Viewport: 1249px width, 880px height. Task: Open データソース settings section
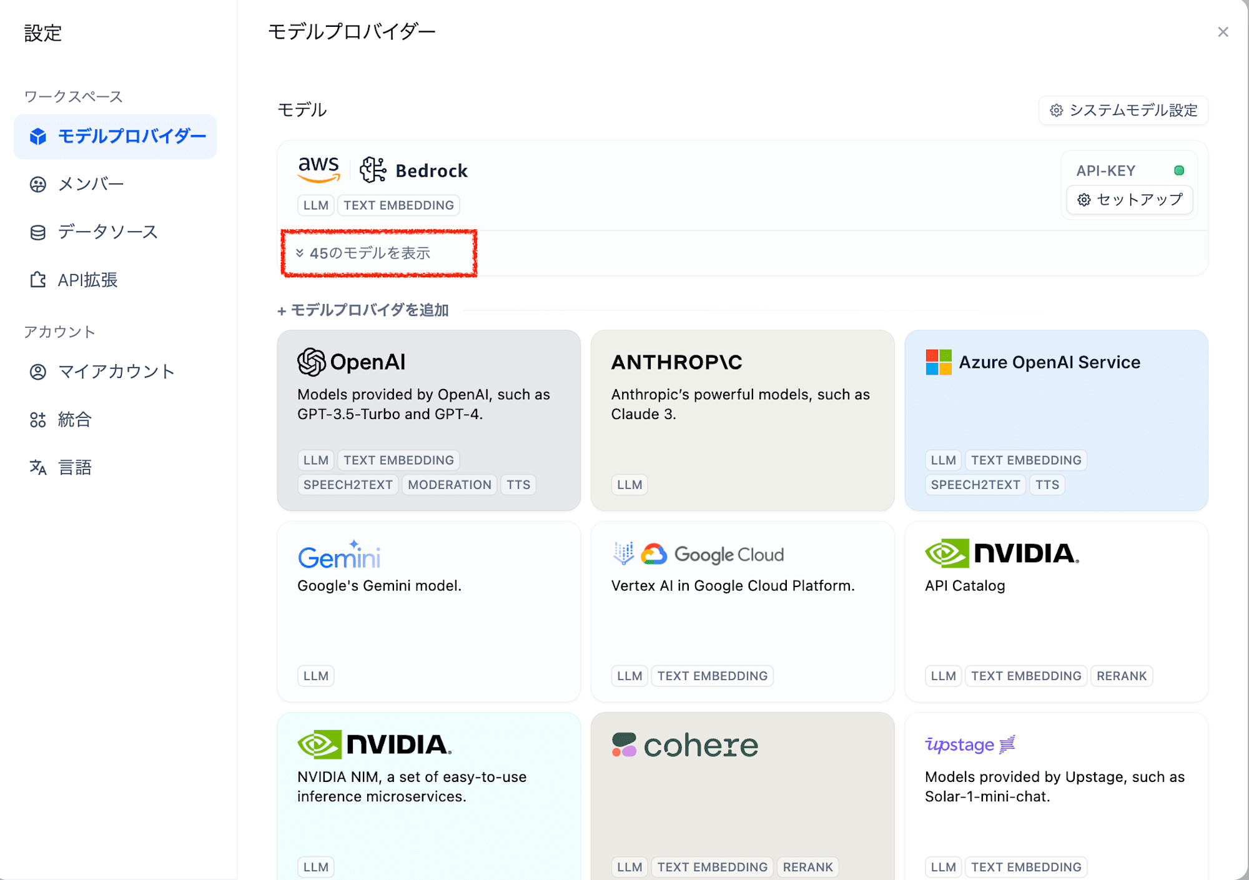click(x=116, y=232)
